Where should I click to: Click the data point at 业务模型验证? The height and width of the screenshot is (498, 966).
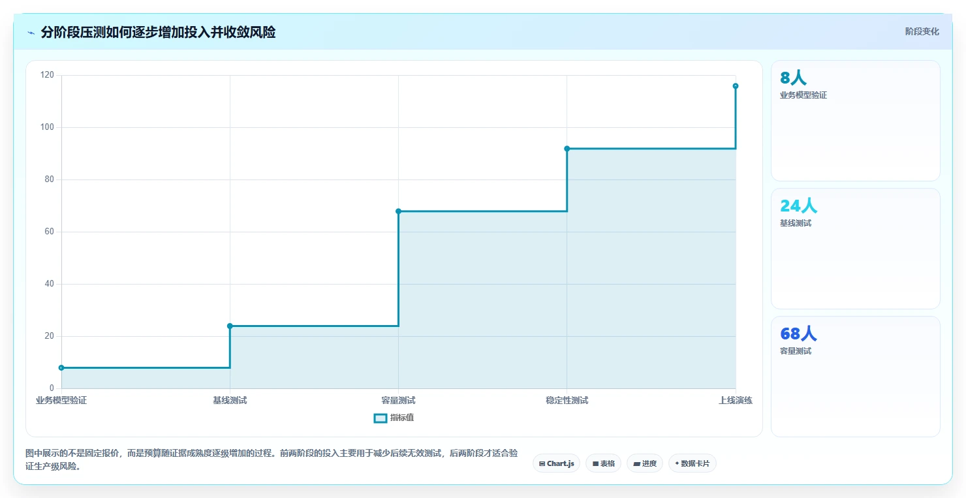61,367
